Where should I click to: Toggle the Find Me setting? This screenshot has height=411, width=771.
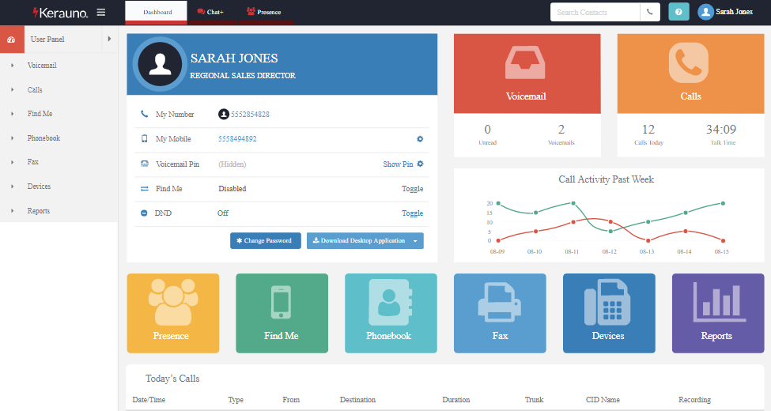point(412,189)
